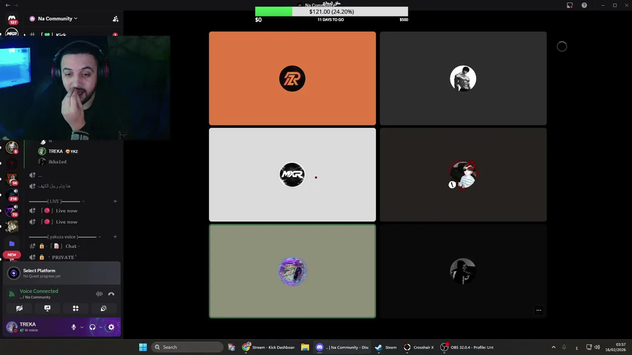Screen dimensions: 632x355
Task: Turn on camera in voice panel
Action: 19,308
